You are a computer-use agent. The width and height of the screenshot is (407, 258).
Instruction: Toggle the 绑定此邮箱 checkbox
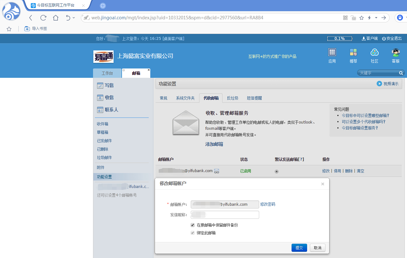[x=193, y=232]
